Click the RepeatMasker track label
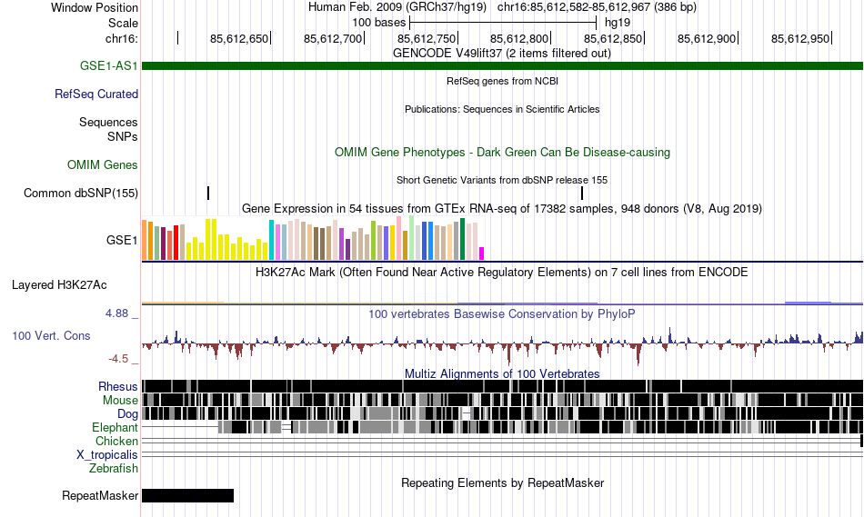Image resolution: width=864 pixels, height=517 pixels. [x=100, y=495]
